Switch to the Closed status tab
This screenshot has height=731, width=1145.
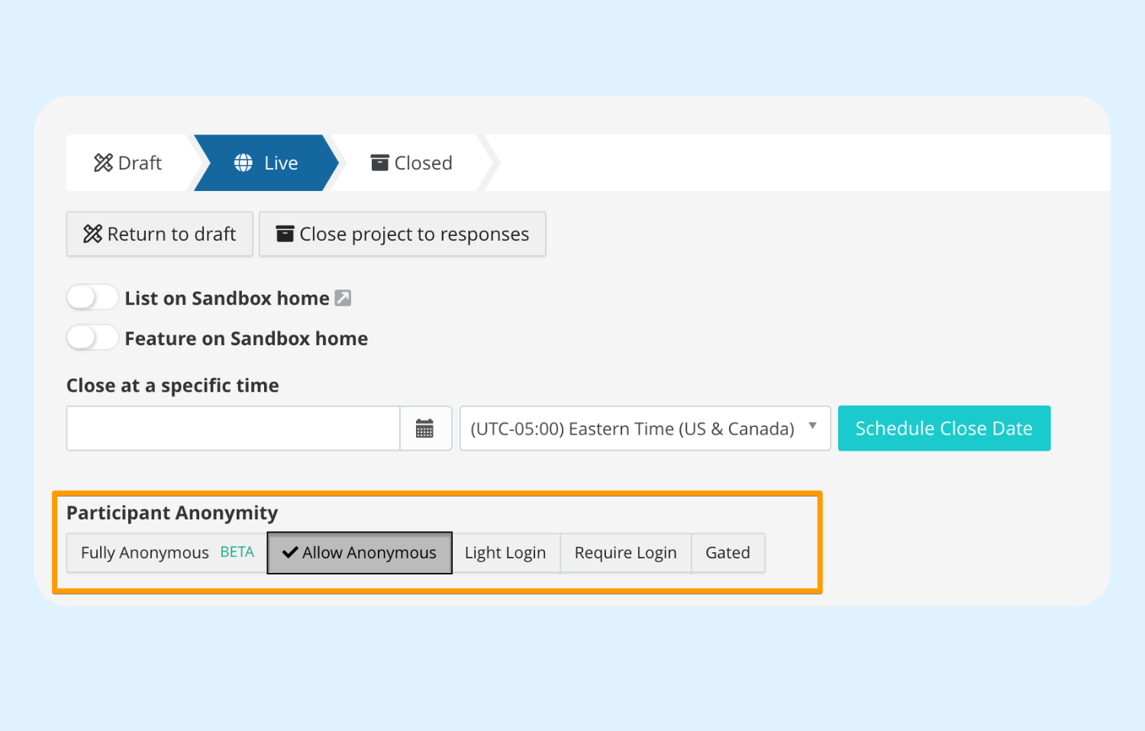[x=411, y=163]
